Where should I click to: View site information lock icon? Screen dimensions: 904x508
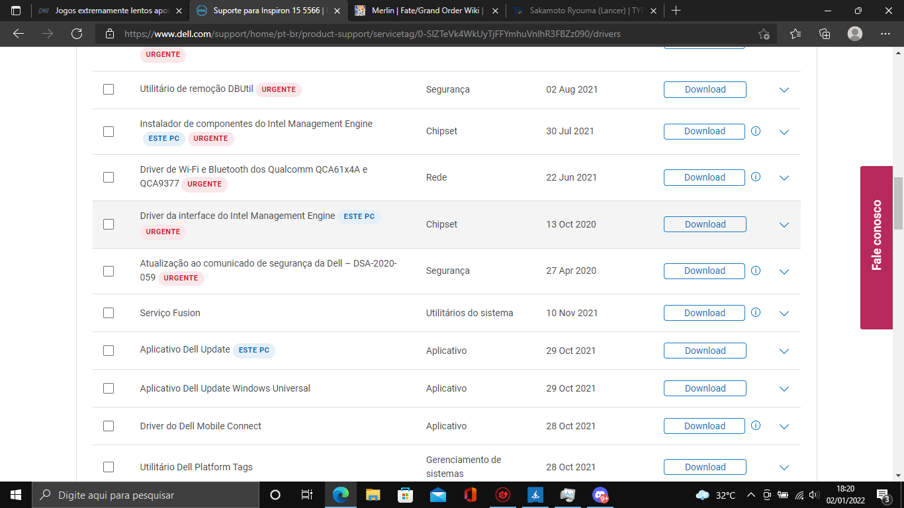109,34
